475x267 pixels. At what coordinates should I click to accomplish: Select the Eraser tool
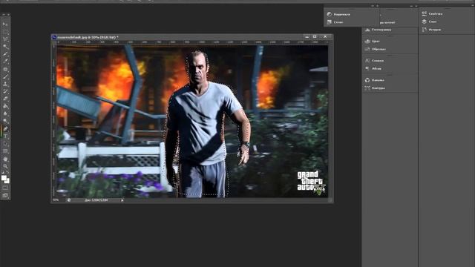5,99
